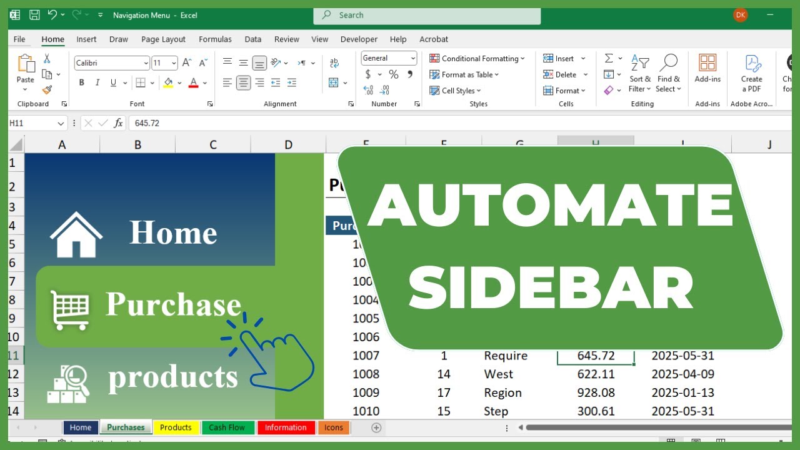Apply cell borders
Screen dimensions: 800x450
(141, 82)
